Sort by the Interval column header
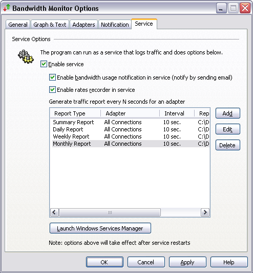This screenshot has height=273, width=253. (177, 113)
